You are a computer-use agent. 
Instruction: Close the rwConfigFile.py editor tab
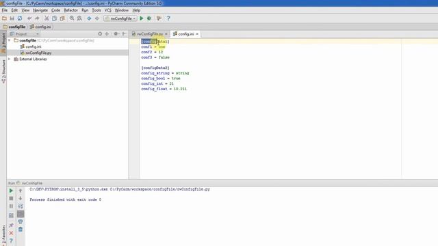(166, 34)
